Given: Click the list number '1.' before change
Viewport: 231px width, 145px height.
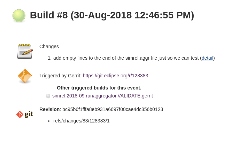Looking at the screenshot, I should (x=49, y=58).
